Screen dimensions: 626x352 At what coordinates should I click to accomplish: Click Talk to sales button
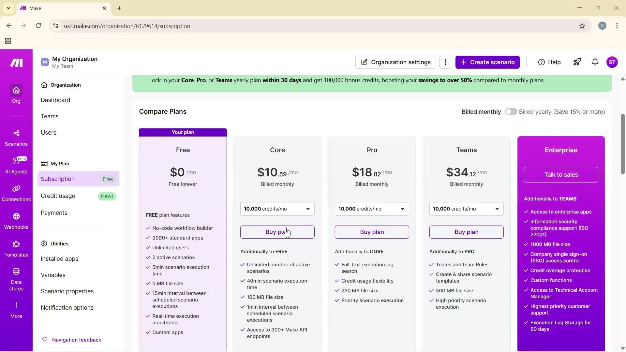[561, 175]
